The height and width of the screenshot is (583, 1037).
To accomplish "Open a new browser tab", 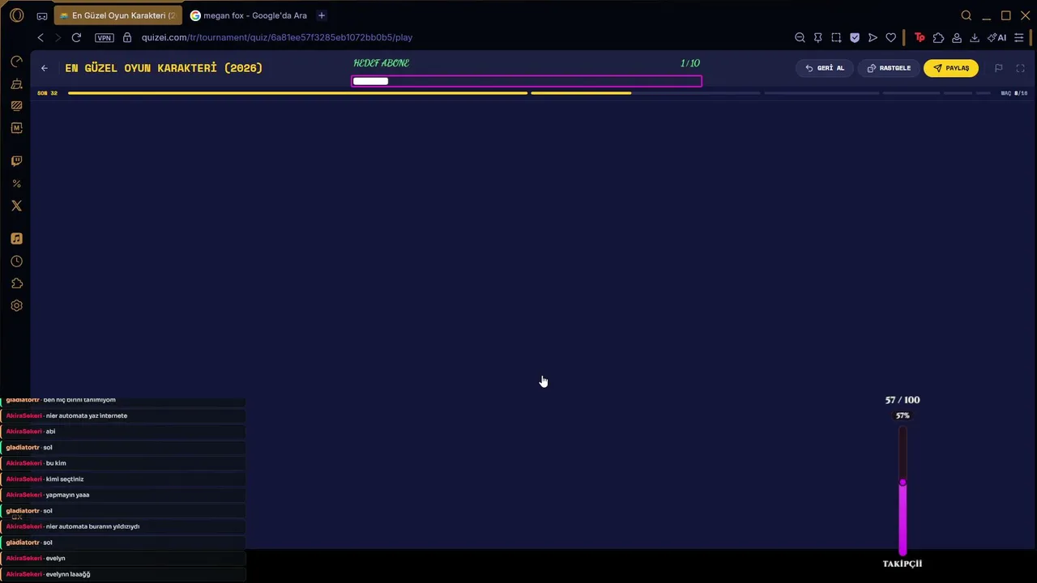I will click(322, 15).
